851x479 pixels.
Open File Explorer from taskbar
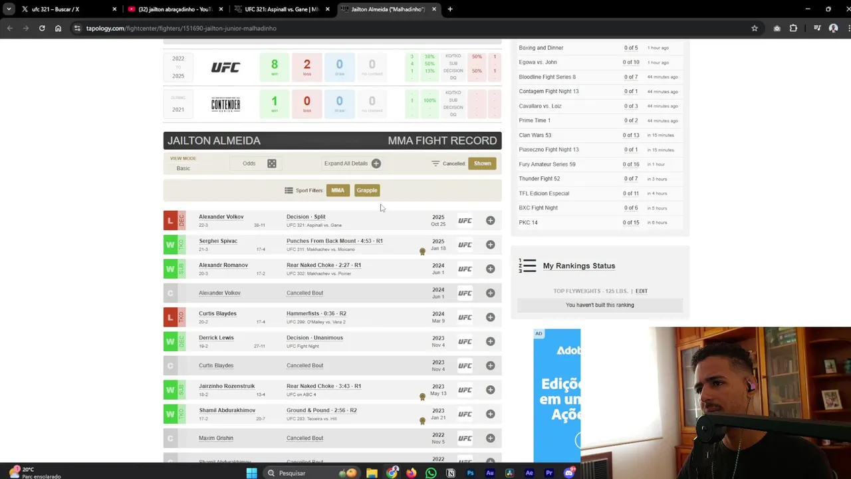click(x=372, y=473)
